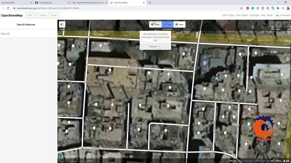Viewport: 291px width, 163px height.
Task: Select the short dead-end vertical alley
Action: [x=128, y=126]
